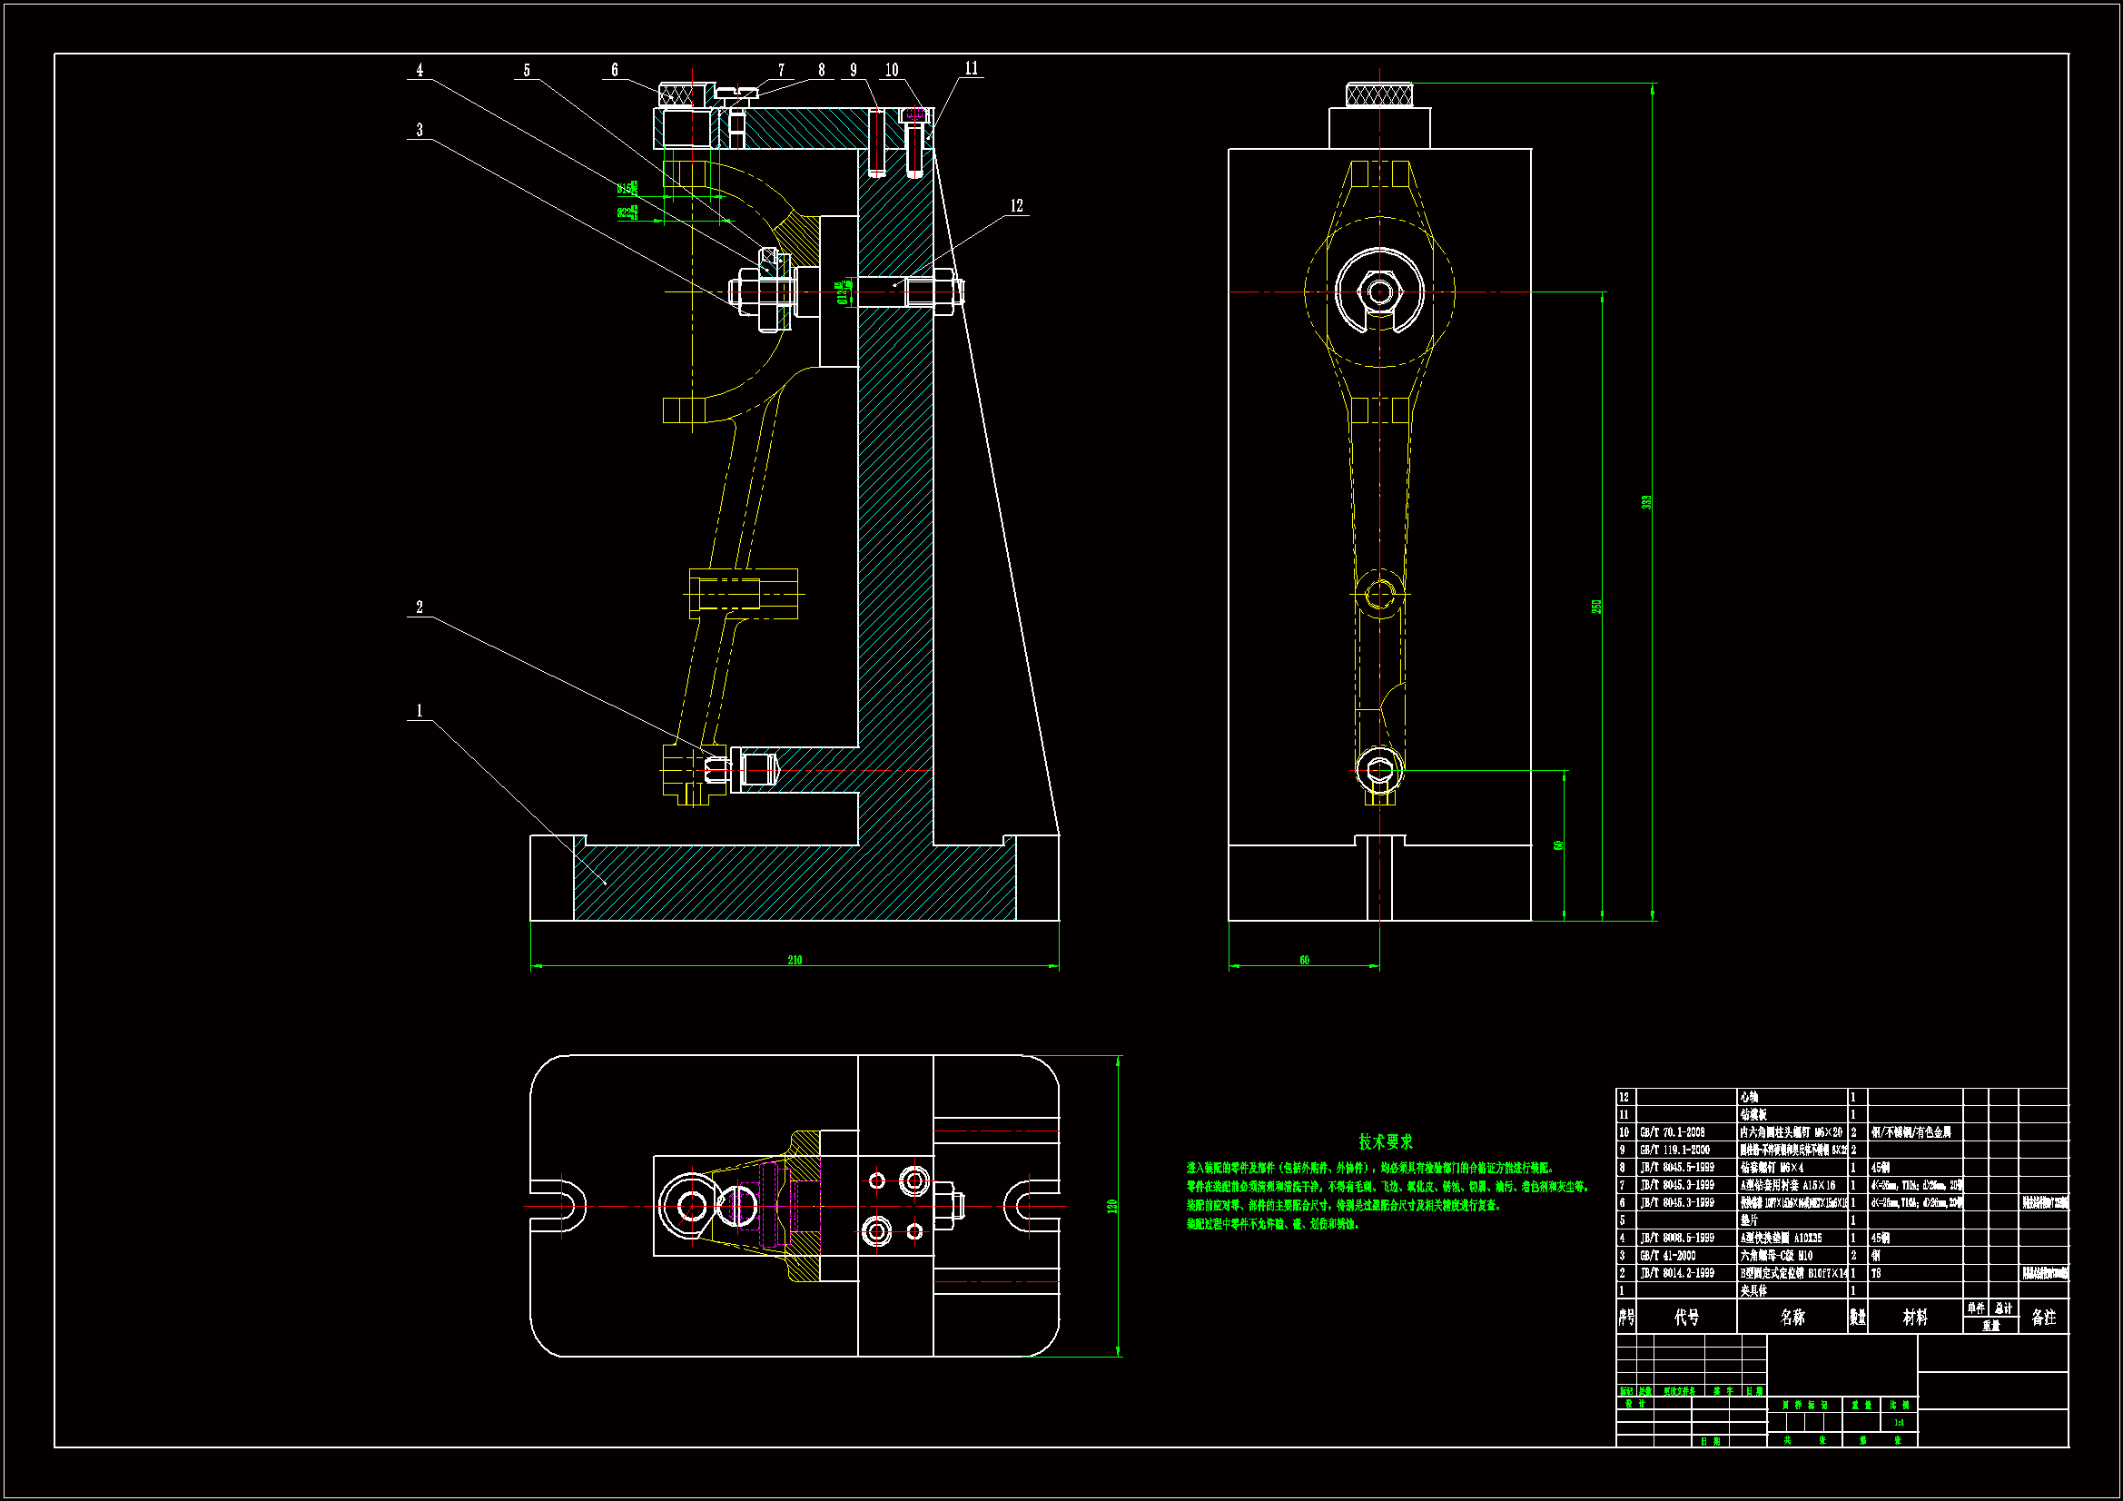Click part number 2 leader label
The width and height of the screenshot is (2123, 1501).
point(419,607)
